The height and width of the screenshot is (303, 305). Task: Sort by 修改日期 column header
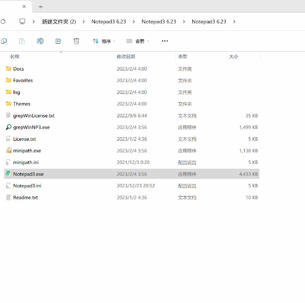point(126,56)
